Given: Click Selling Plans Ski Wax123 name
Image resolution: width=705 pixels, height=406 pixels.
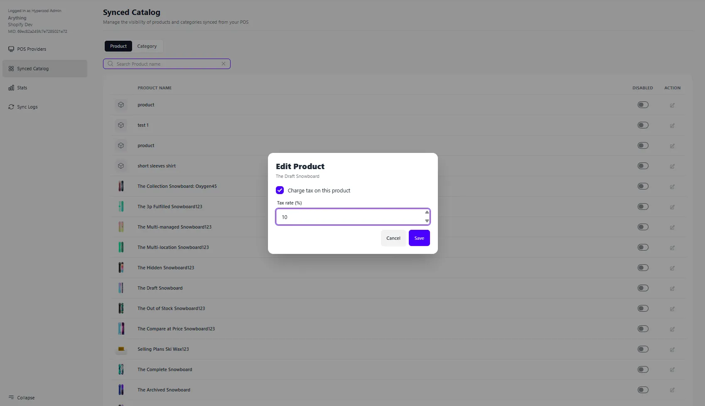Looking at the screenshot, I should pos(163,349).
